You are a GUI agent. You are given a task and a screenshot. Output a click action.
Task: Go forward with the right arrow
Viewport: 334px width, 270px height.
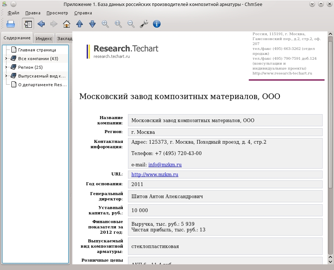coord(54,24)
